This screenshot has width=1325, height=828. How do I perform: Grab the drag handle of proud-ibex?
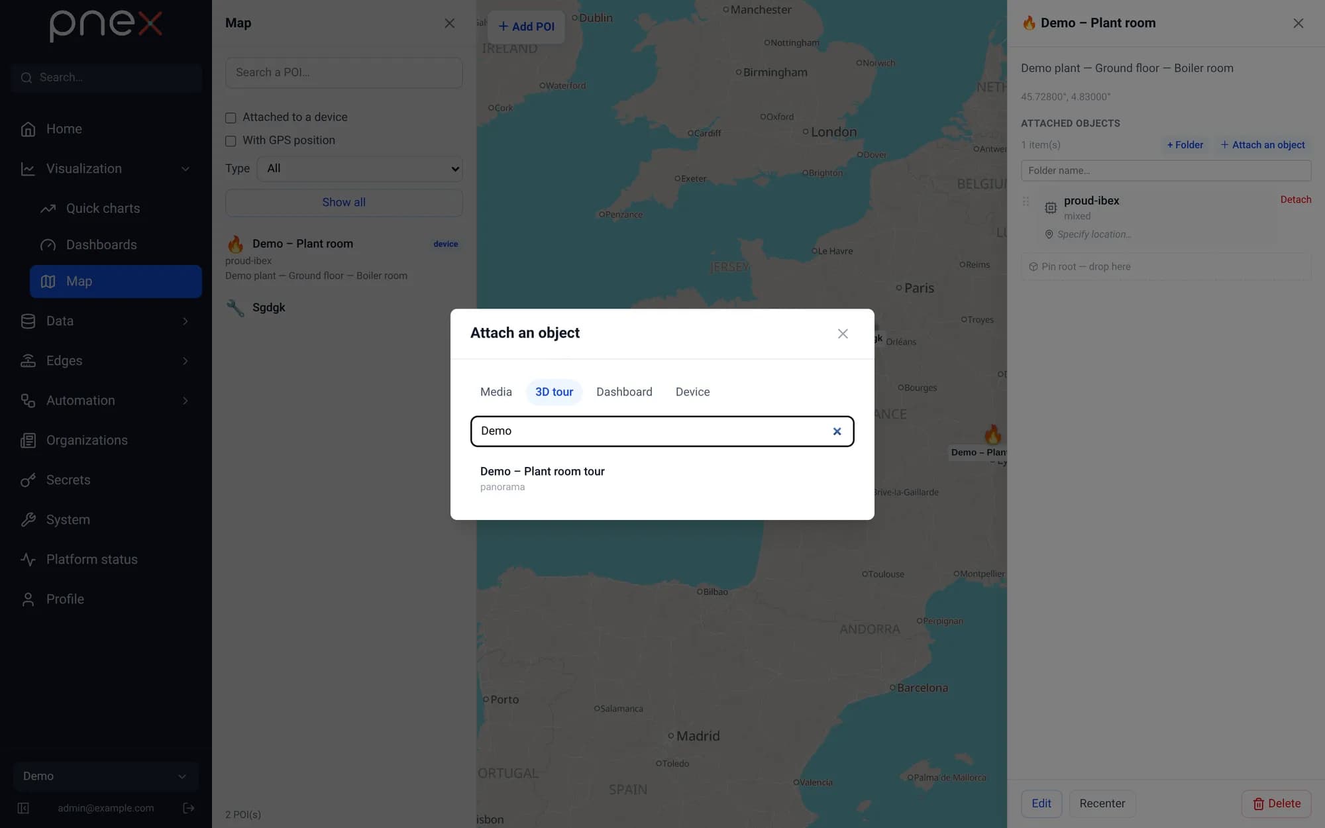pyautogui.click(x=1026, y=201)
